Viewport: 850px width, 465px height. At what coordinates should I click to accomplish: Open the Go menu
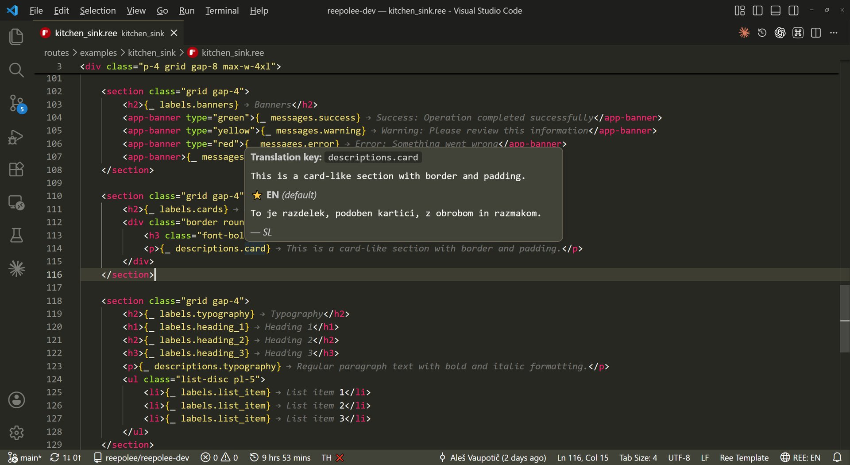point(162,11)
